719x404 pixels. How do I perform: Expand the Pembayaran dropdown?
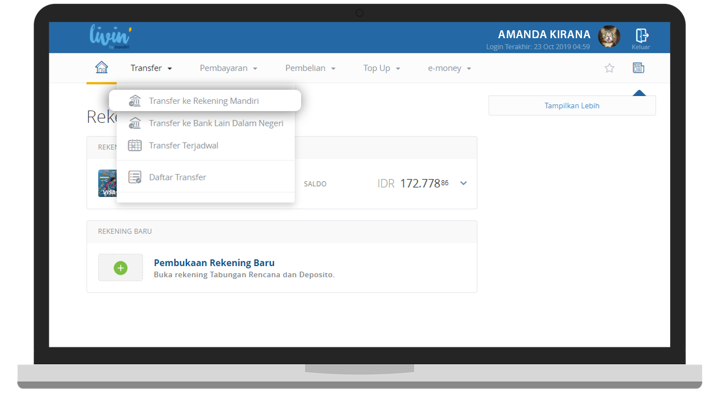click(x=228, y=68)
